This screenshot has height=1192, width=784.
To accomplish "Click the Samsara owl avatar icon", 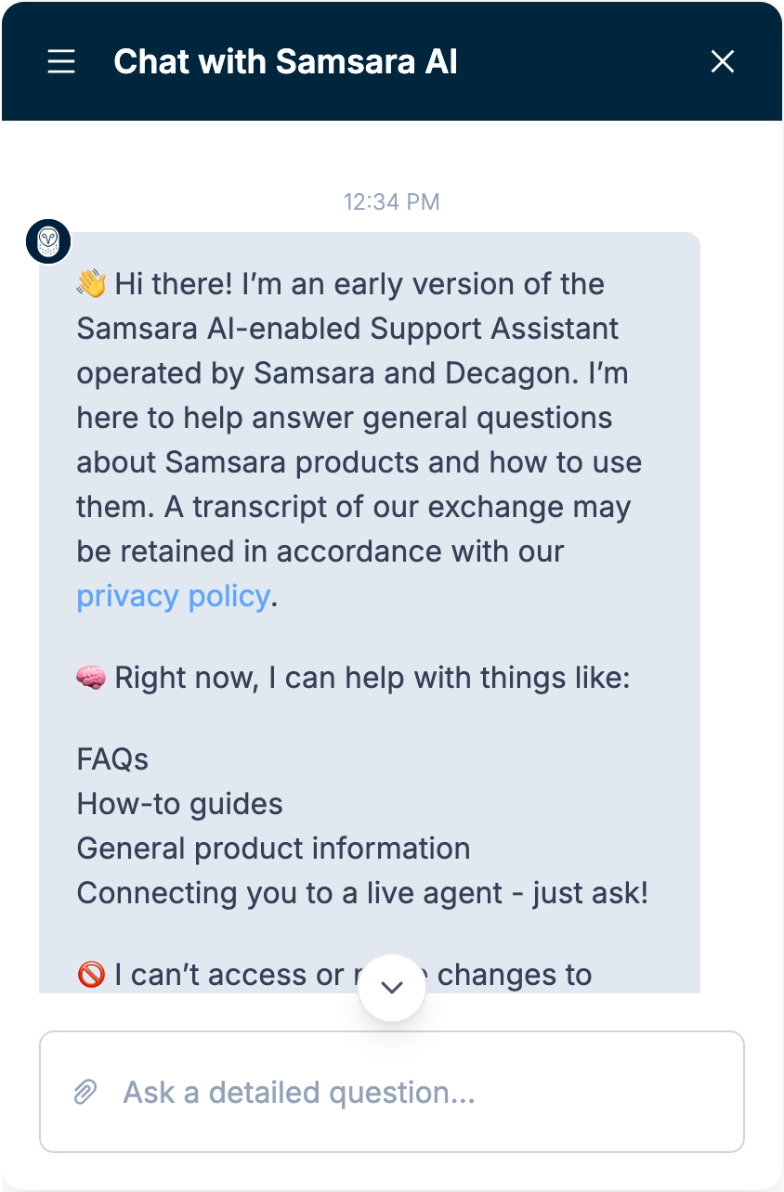I will [x=48, y=241].
